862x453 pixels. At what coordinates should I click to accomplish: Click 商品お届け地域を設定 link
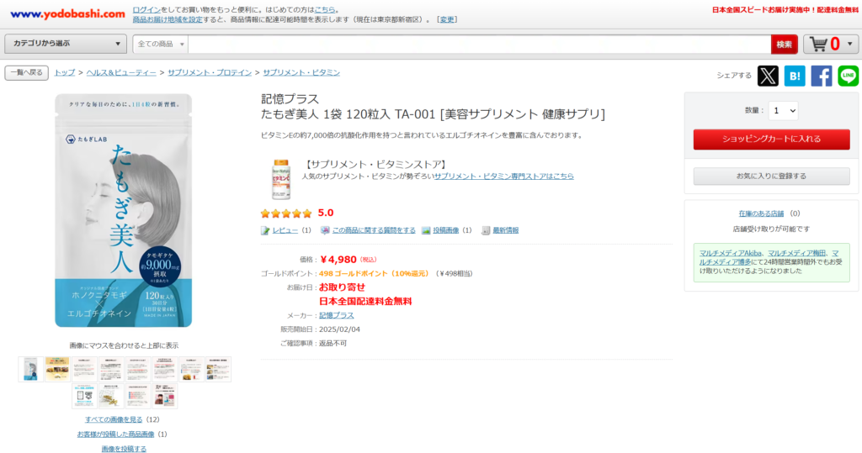168,19
